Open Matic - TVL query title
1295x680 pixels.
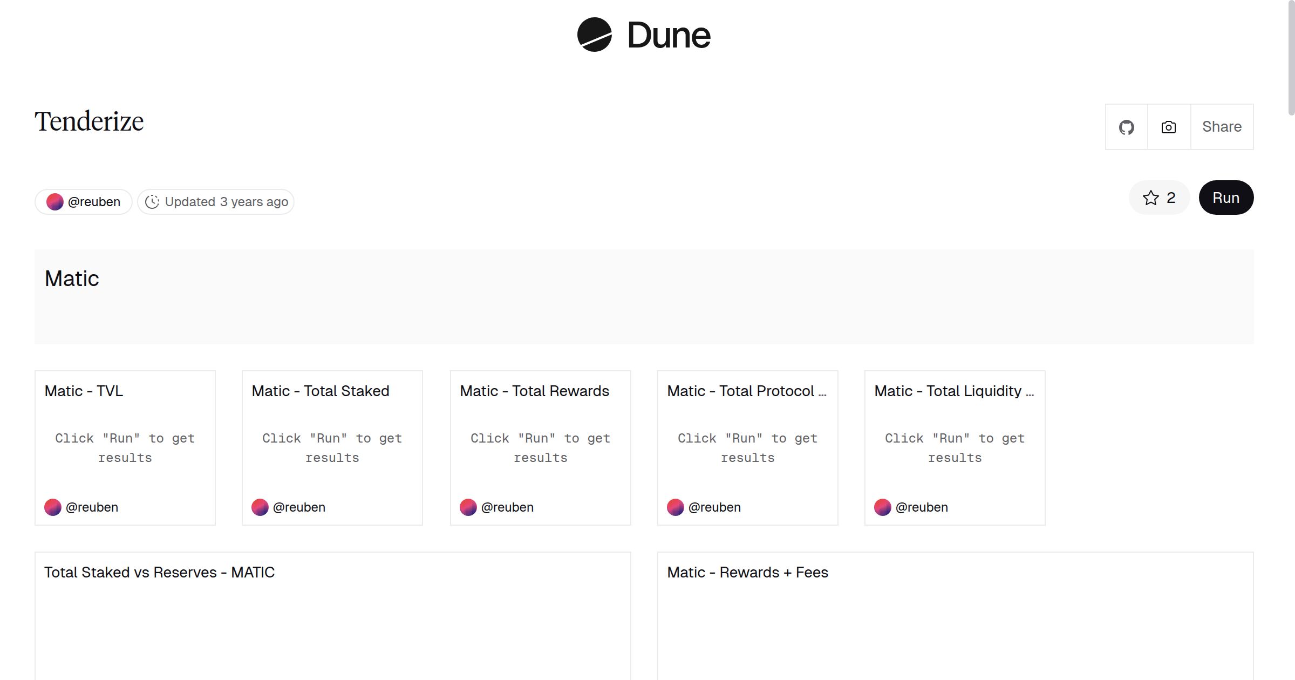(84, 391)
